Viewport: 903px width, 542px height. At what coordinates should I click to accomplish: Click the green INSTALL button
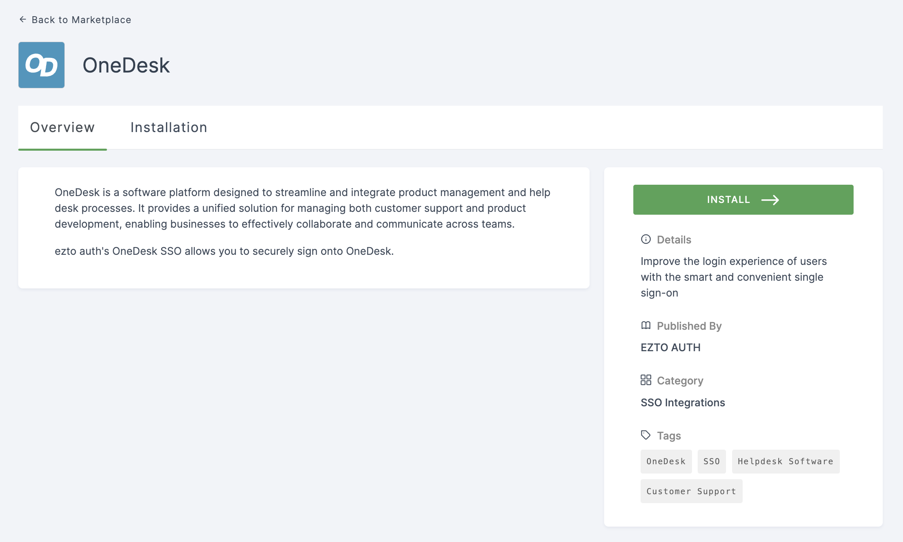click(x=743, y=200)
